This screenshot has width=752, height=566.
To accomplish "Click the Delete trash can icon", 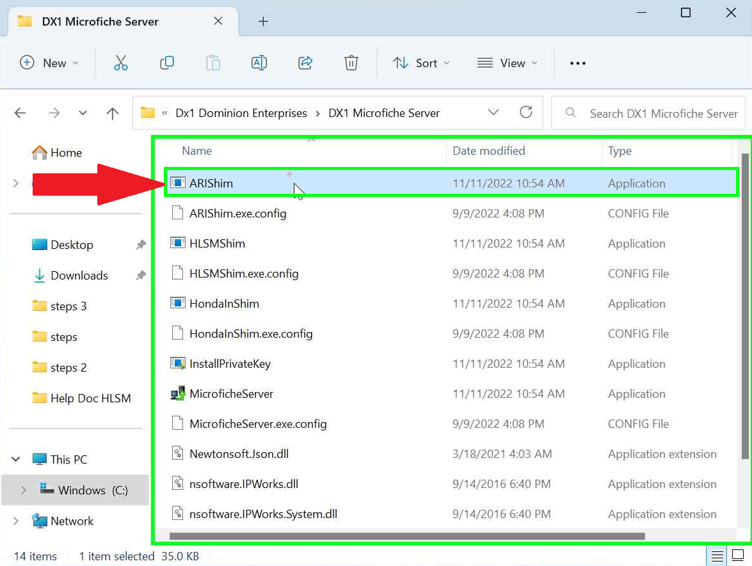I will tap(351, 63).
